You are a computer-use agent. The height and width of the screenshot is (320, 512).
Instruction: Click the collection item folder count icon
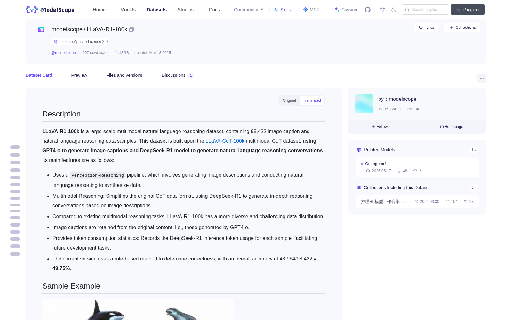[447, 202]
